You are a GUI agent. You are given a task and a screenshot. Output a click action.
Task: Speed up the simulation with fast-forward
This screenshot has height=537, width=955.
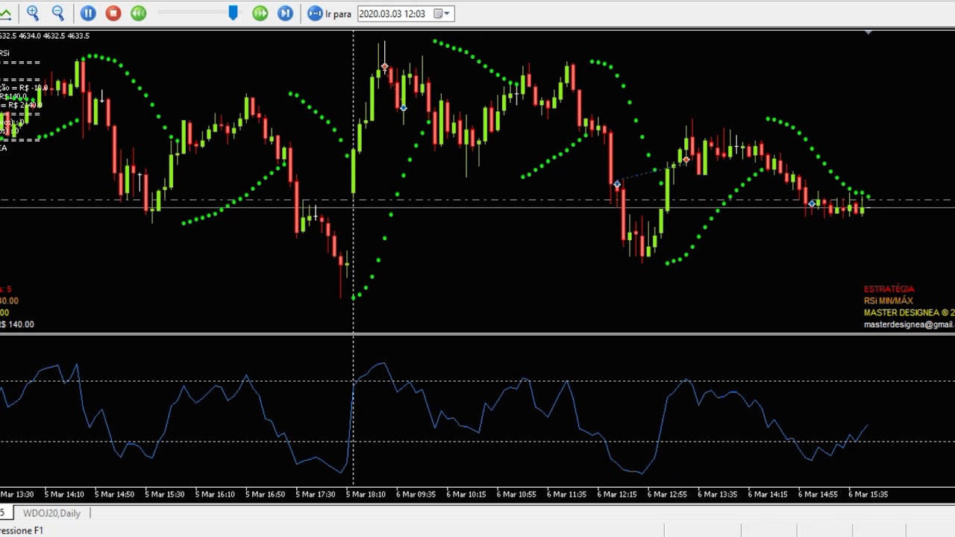pyautogui.click(x=260, y=13)
